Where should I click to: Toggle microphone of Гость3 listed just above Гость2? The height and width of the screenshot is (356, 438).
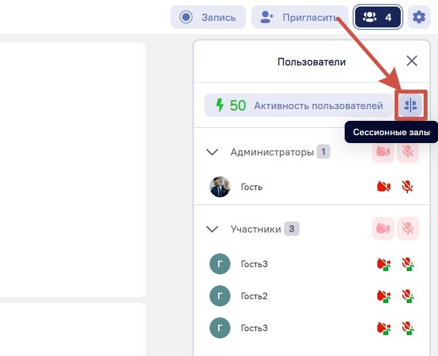pos(408,264)
